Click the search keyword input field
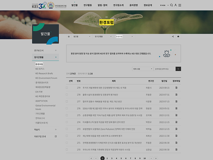Viewport: 213px width, 160px height. 164,69
